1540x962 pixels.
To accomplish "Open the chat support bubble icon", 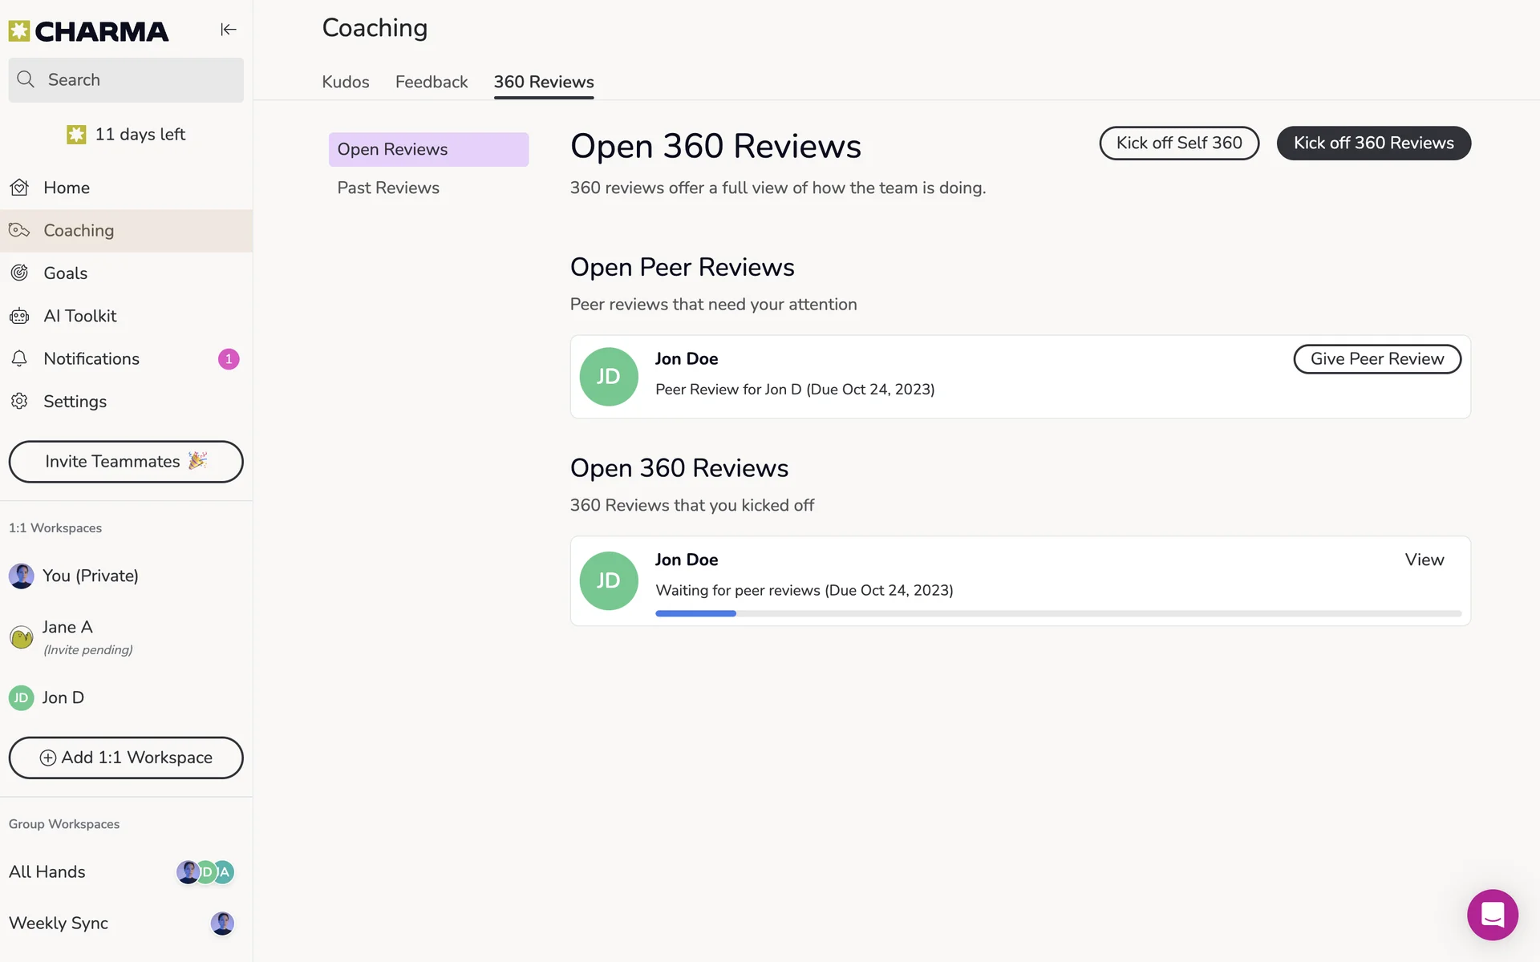I will point(1492,915).
